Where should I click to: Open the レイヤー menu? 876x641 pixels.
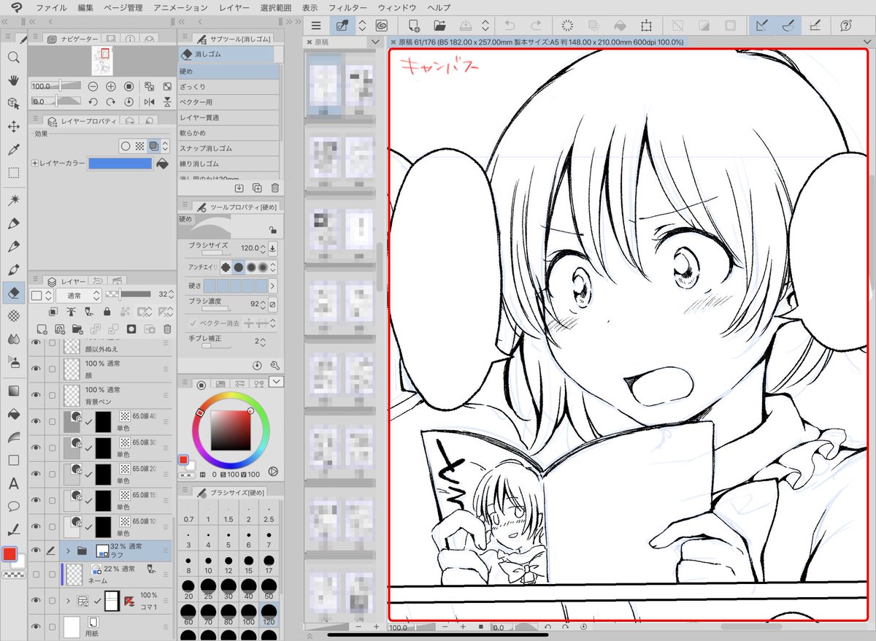tap(233, 8)
